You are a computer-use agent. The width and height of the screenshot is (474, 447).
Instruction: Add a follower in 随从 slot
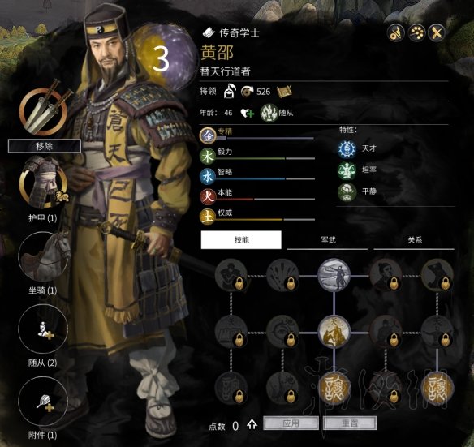click(x=43, y=329)
